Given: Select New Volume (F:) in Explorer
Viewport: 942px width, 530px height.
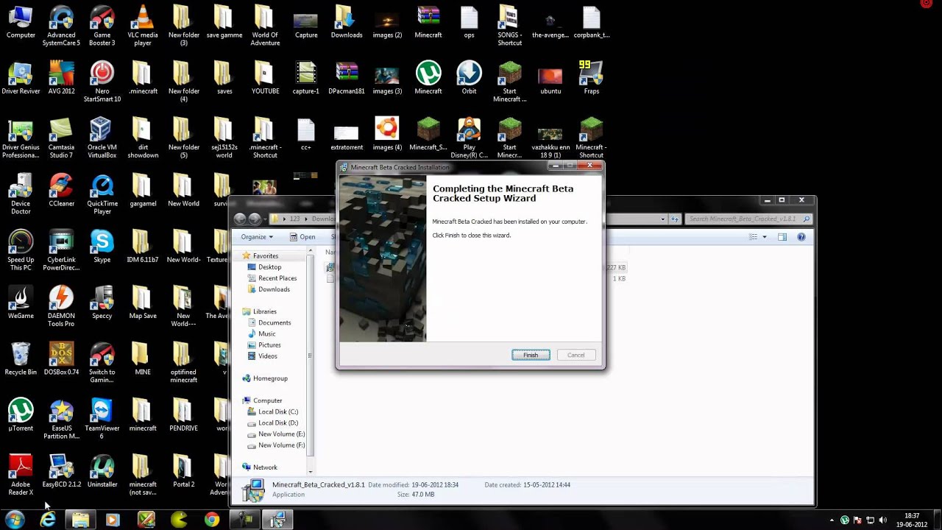Looking at the screenshot, I should [281, 445].
